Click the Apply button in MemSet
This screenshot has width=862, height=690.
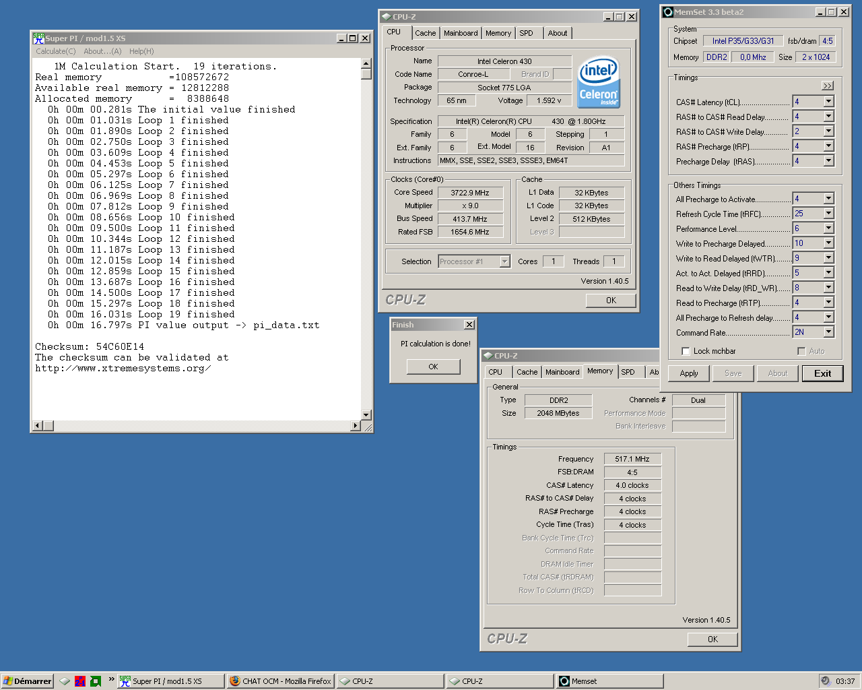[x=689, y=373]
